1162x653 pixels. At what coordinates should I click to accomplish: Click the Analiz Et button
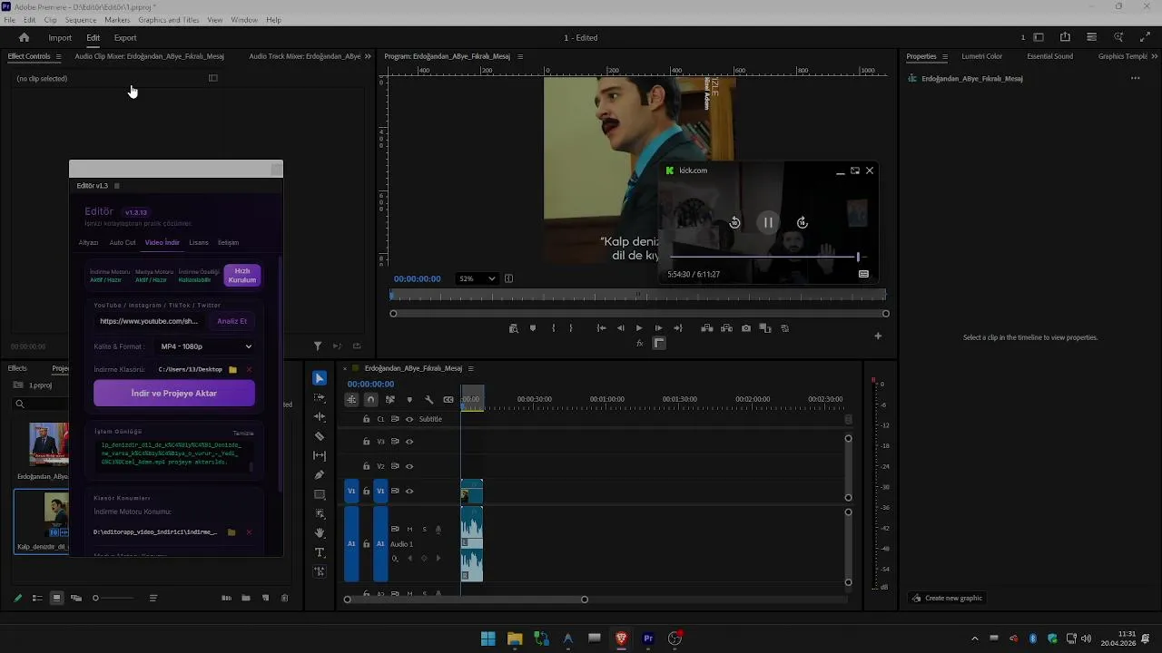pyautogui.click(x=231, y=321)
